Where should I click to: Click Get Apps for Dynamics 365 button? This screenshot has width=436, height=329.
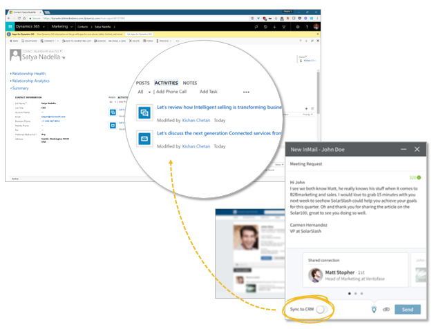coord(140,34)
